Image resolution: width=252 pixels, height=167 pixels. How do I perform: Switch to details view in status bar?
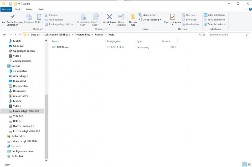[244, 164]
